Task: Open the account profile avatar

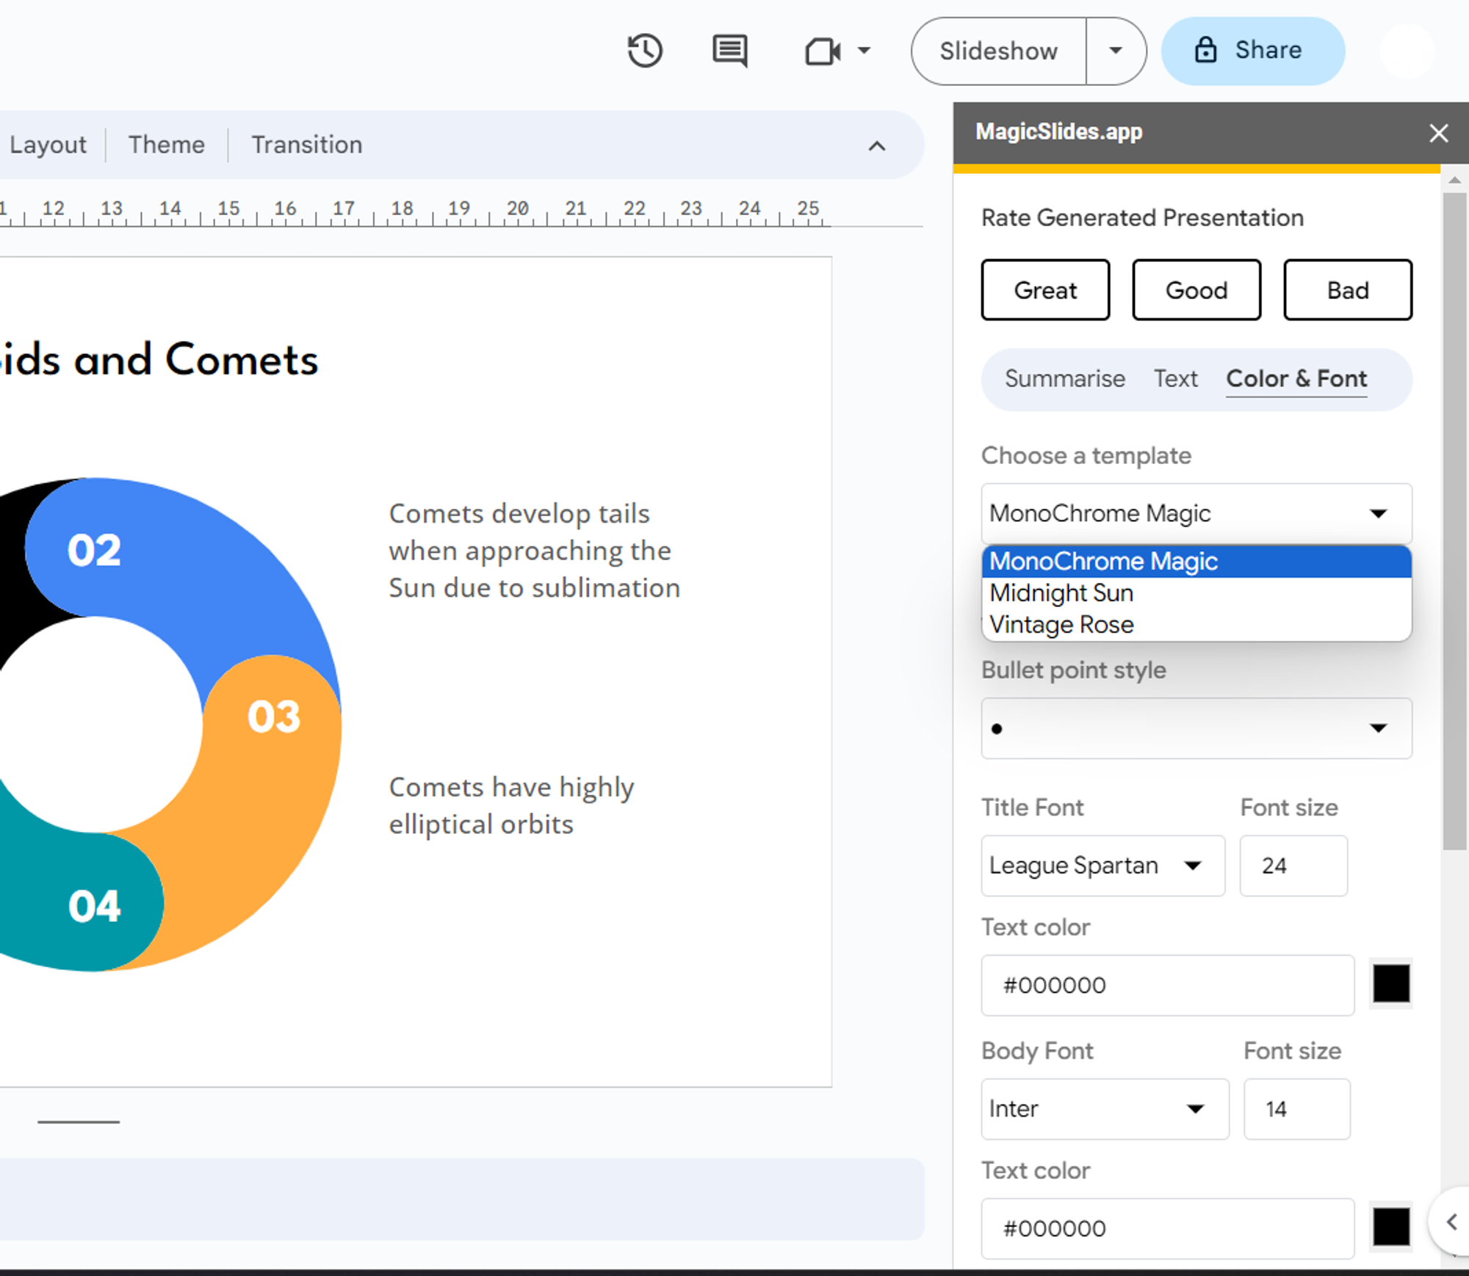Action: point(1407,51)
